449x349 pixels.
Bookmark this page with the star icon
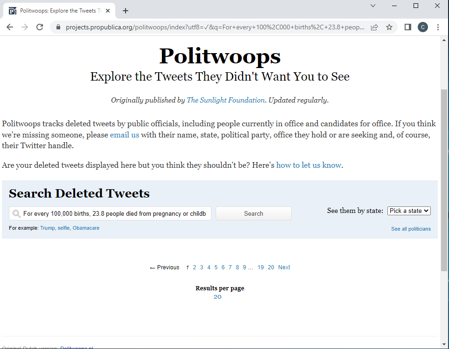[x=389, y=27]
